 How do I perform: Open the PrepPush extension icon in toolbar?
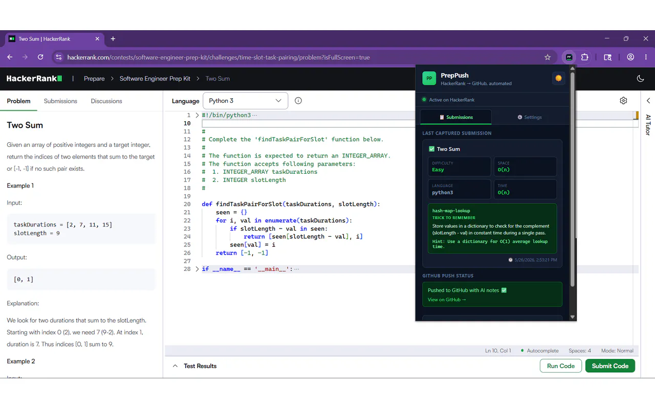569,57
